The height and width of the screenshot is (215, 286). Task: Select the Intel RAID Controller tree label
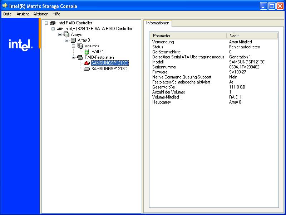point(75,23)
